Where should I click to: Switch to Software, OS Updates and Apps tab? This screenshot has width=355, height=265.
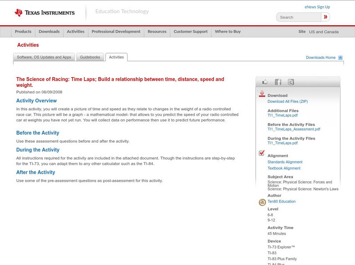click(x=44, y=57)
